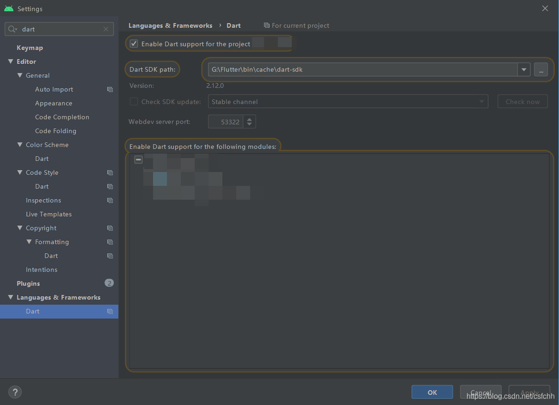This screenshot has width=559, height=405.
Task: Click inside the settings search field
Action: tap(59, 29)
